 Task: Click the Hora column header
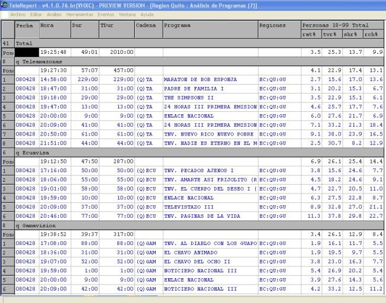(x=55, y=30)
